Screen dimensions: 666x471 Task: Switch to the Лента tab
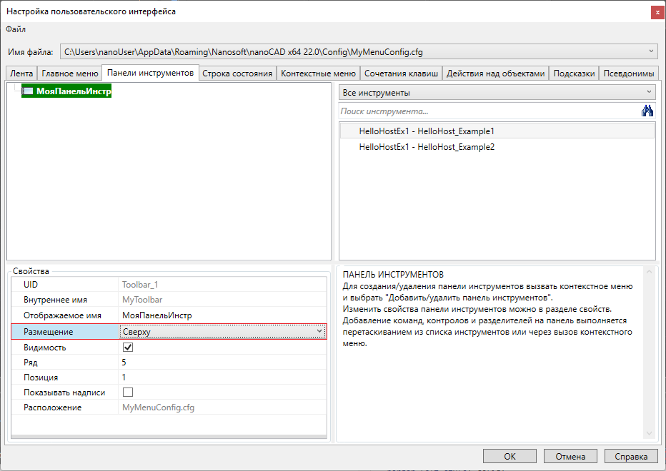click(x=21, y=74)
